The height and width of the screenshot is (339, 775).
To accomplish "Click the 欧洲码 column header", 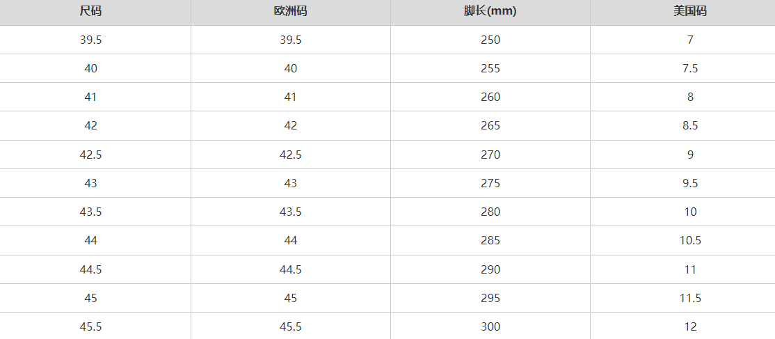I will point(290,12).
